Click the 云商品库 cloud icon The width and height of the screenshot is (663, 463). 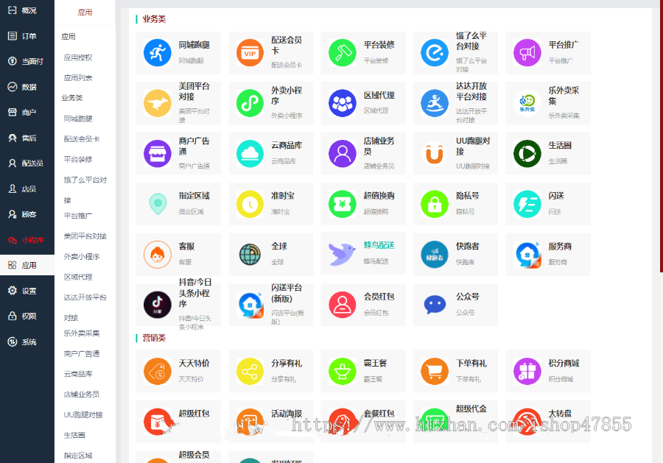point(250,154)
